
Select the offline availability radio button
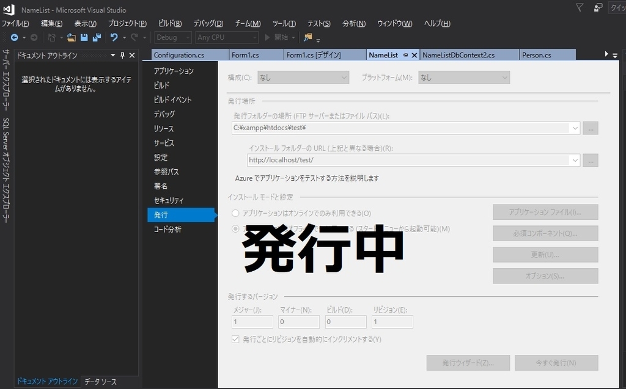pyautogui.click(x=235, y=228)
